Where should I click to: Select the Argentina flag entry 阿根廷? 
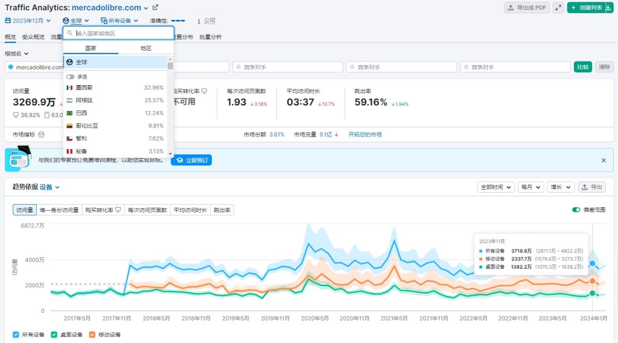[115, 100]
